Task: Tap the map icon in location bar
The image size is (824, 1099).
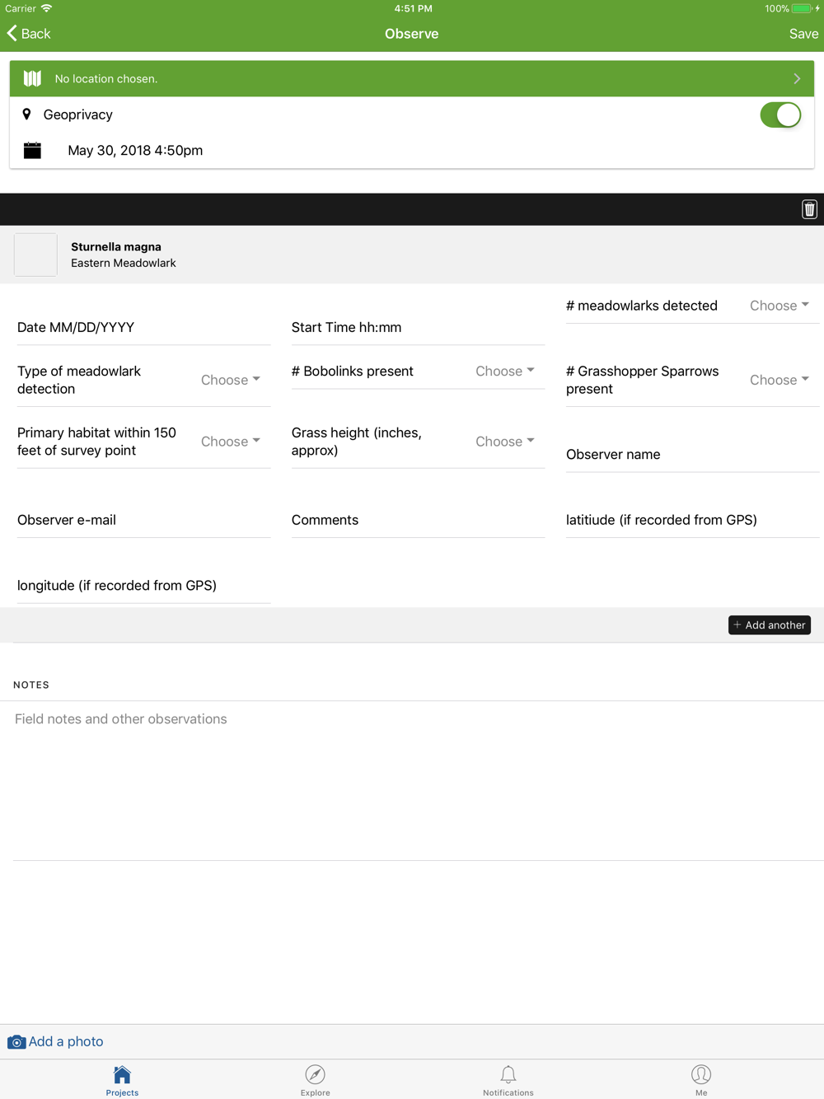Action: click(x=32, y=78)
